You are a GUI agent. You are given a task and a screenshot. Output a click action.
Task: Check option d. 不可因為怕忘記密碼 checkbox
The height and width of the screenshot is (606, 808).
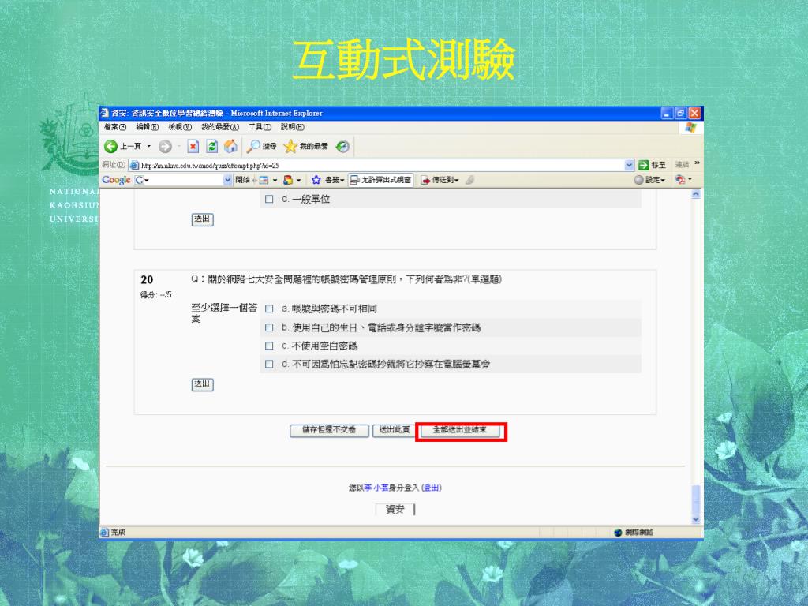point(269,365)
